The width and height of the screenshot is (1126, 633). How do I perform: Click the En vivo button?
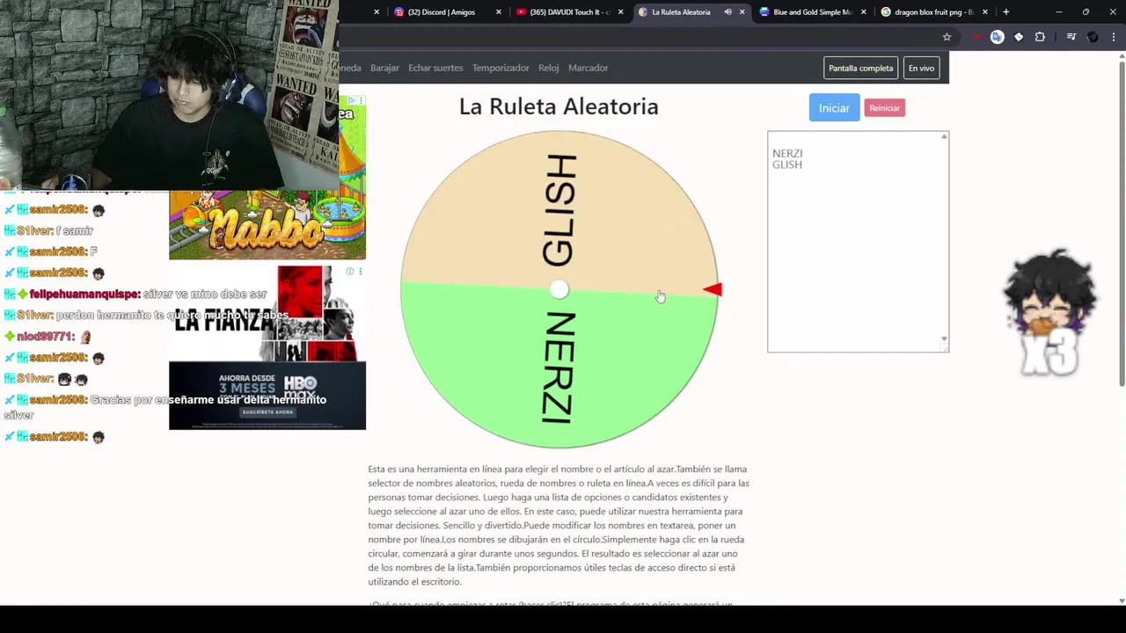921,68
